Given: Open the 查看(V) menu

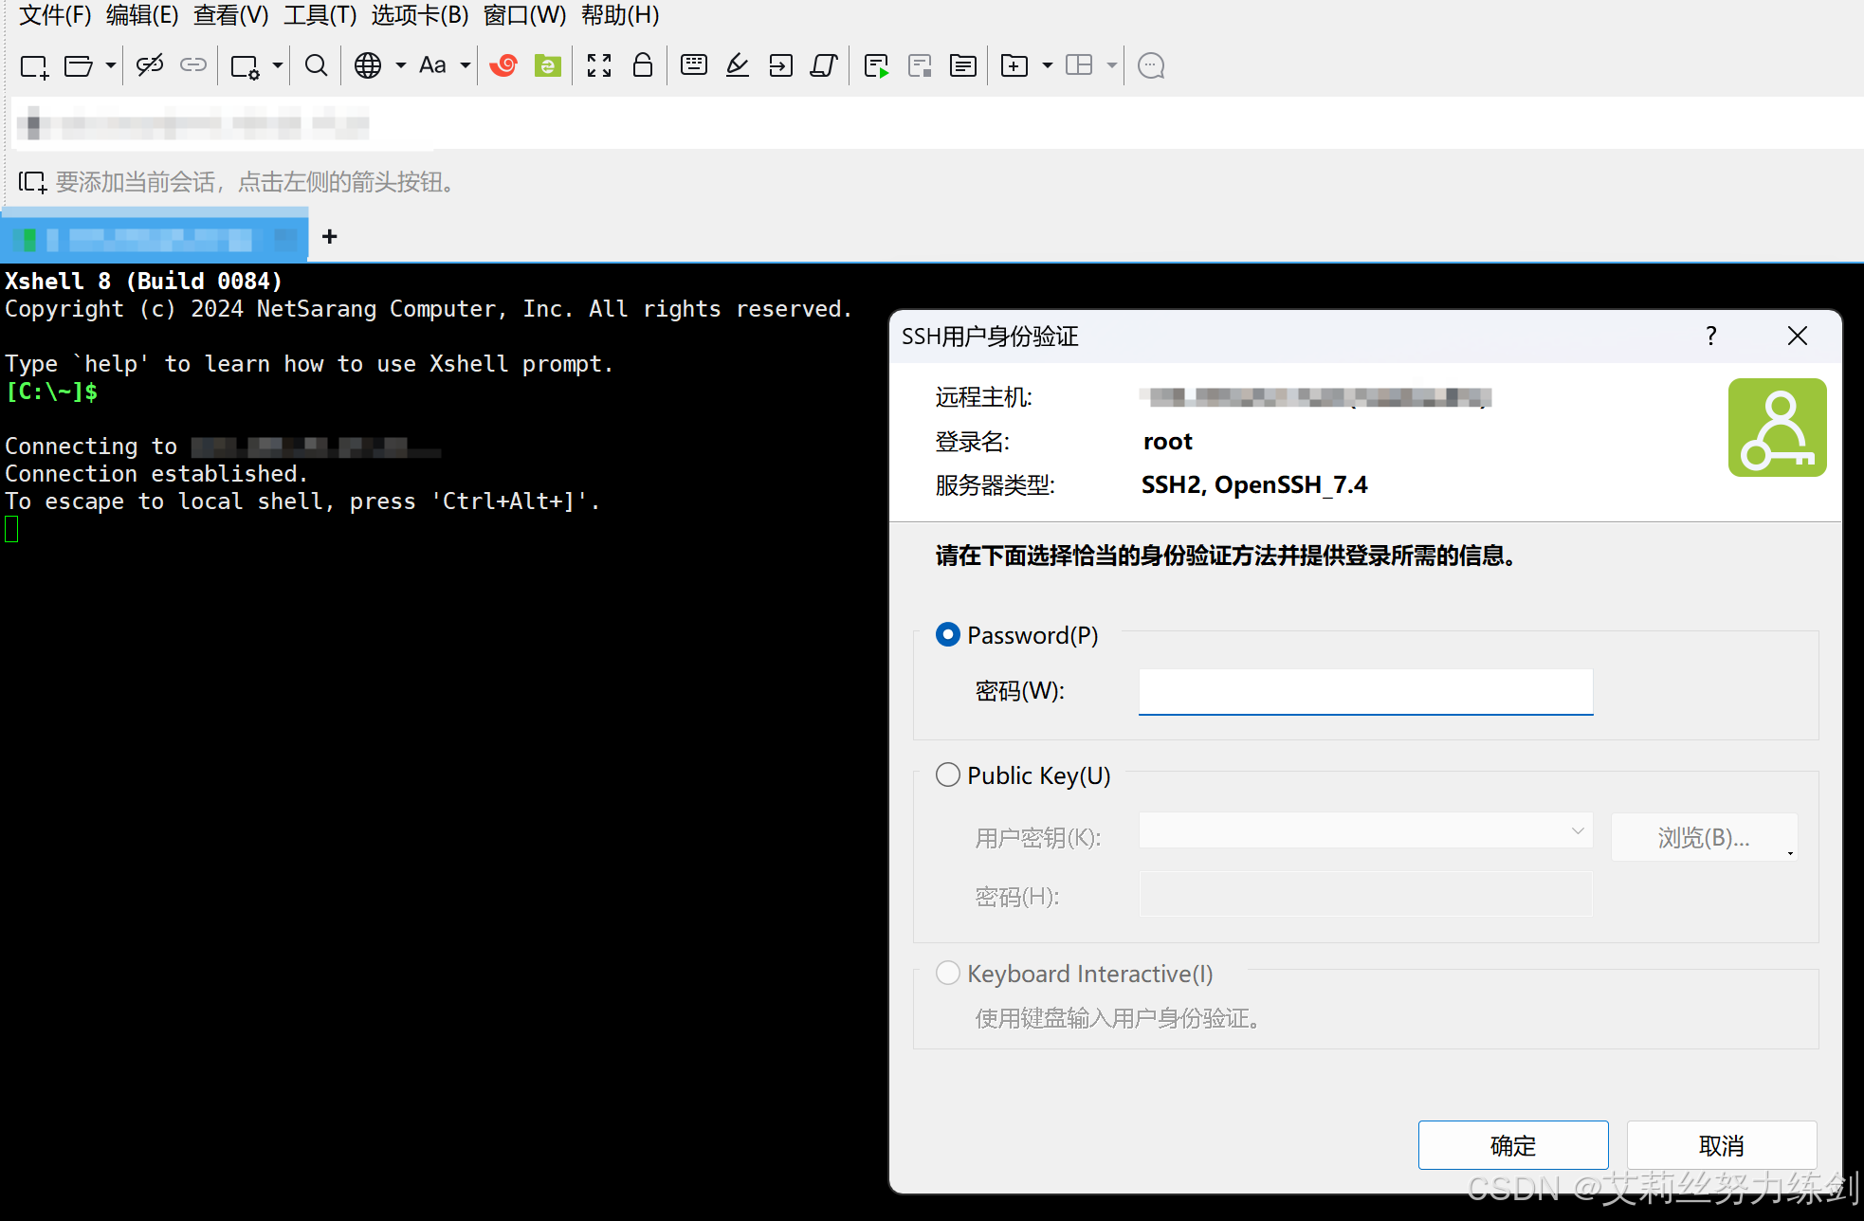Looking at the screenshot, I should click(230, 15).
